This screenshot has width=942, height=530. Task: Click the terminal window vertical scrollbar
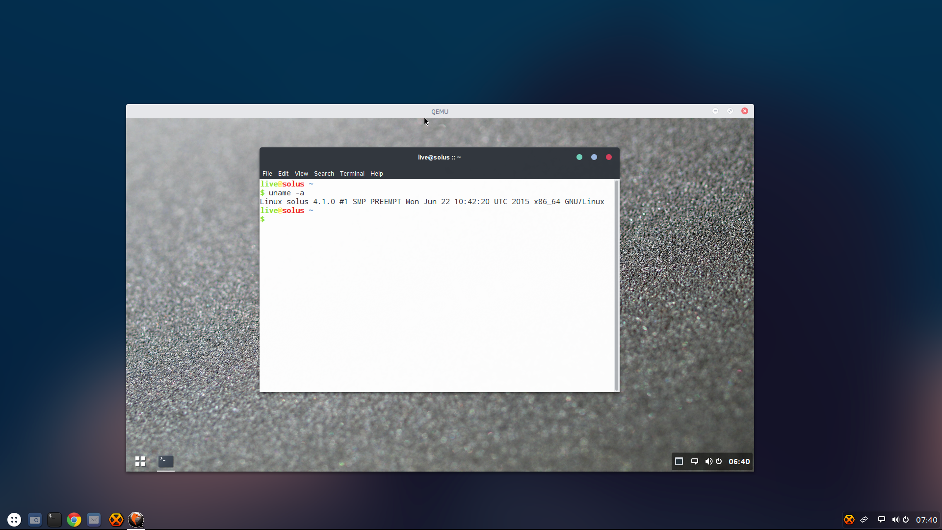click(617, 285)
